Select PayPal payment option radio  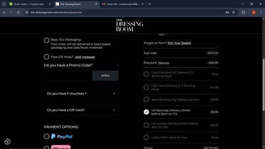click(46, 136)
